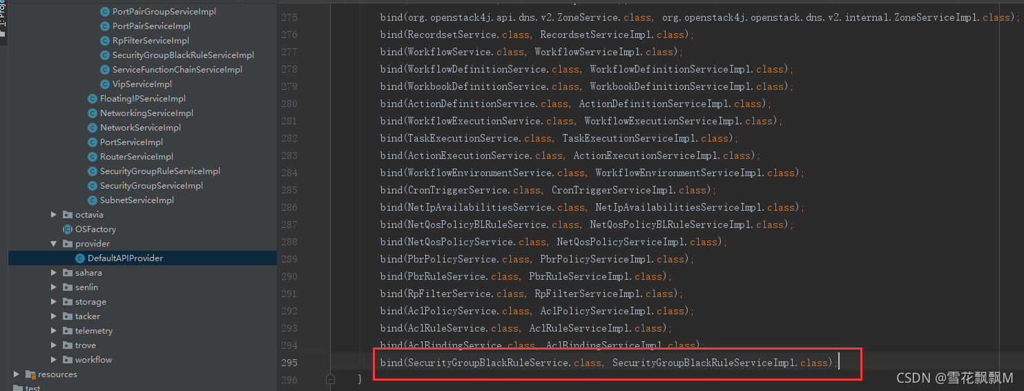Click WorkbookDefinitionServiceImpl in line 279
Screen dimensions: 1024x391
tap(670, 86)
